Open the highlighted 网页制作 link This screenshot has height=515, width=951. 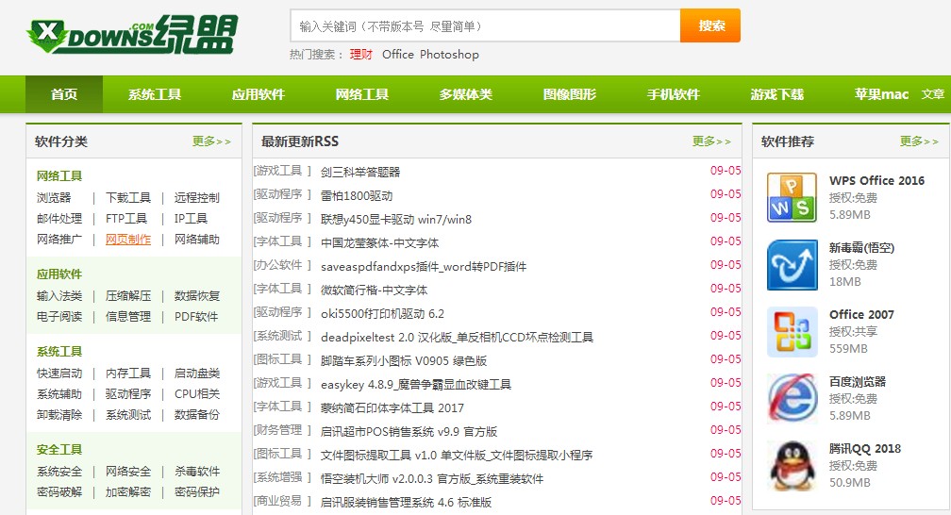point(128,239)
